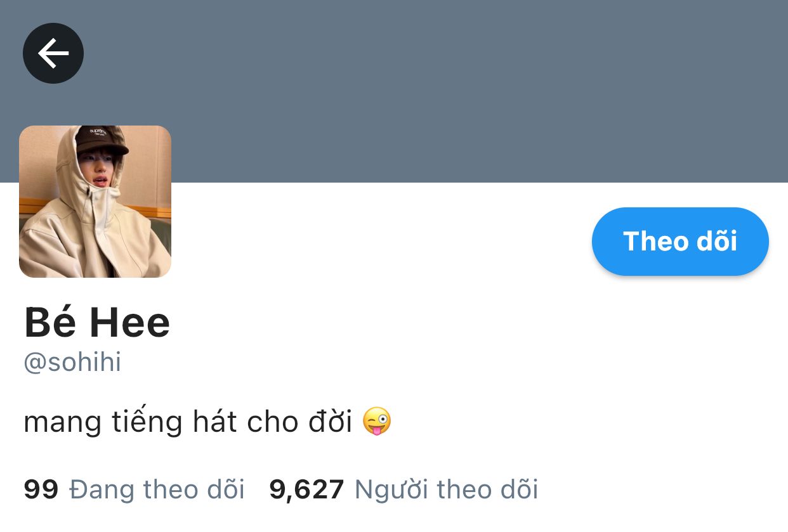Click the 9,627 followers count number
Viewport: 788px width, 532px height.
point(306,490)
